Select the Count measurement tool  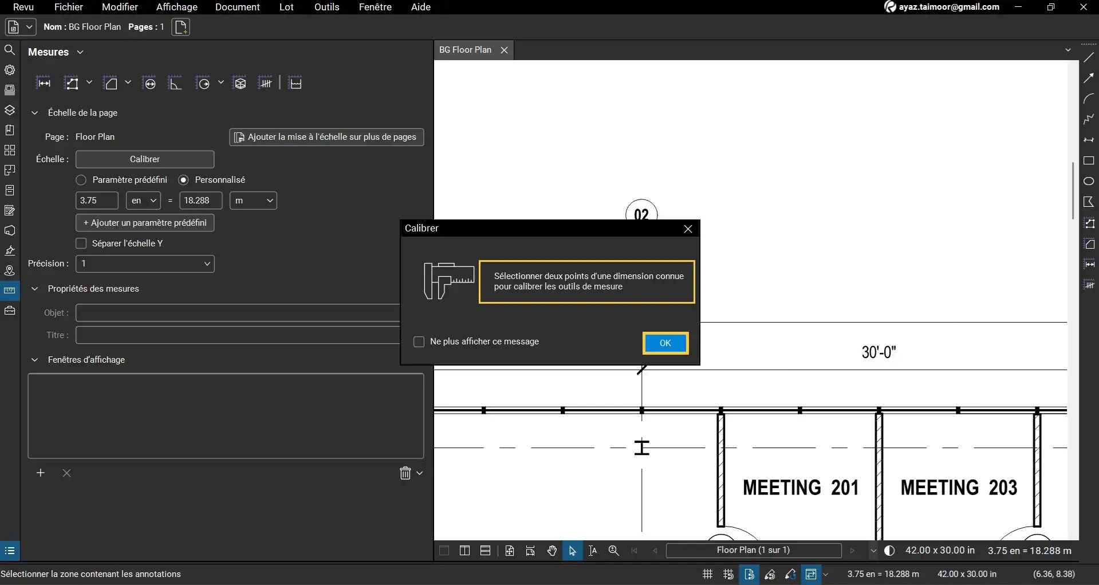coord(266,83)
